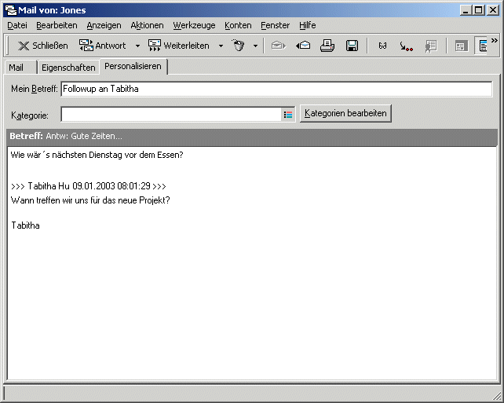This screenshot has width=504, height=403.
Task: Click the glasses read-later icon
Action: point(382,46)
